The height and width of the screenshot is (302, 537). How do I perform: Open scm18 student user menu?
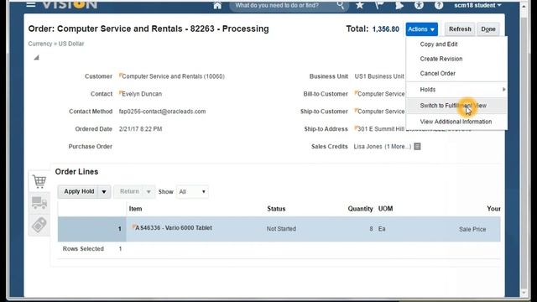[x=477, y=5]
